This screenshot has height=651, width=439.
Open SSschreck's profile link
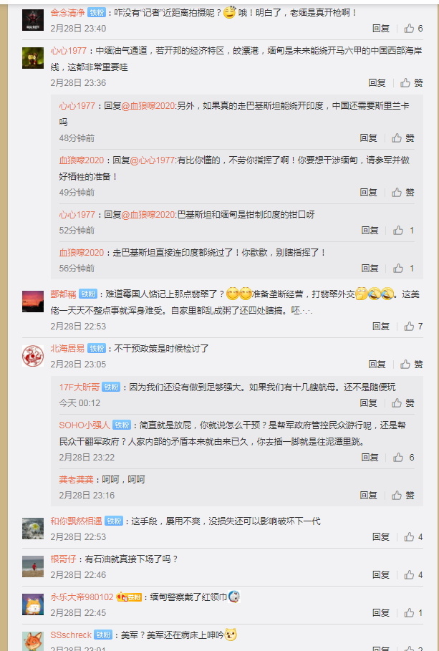[71, 635]
